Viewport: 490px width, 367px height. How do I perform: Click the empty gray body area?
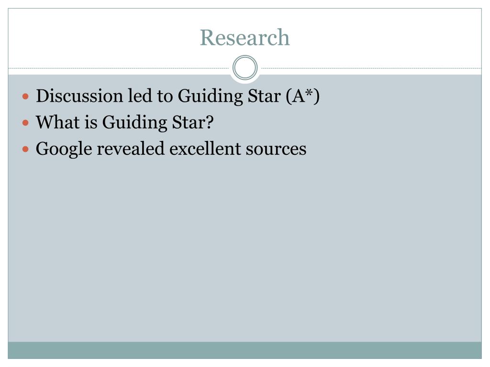245,249
